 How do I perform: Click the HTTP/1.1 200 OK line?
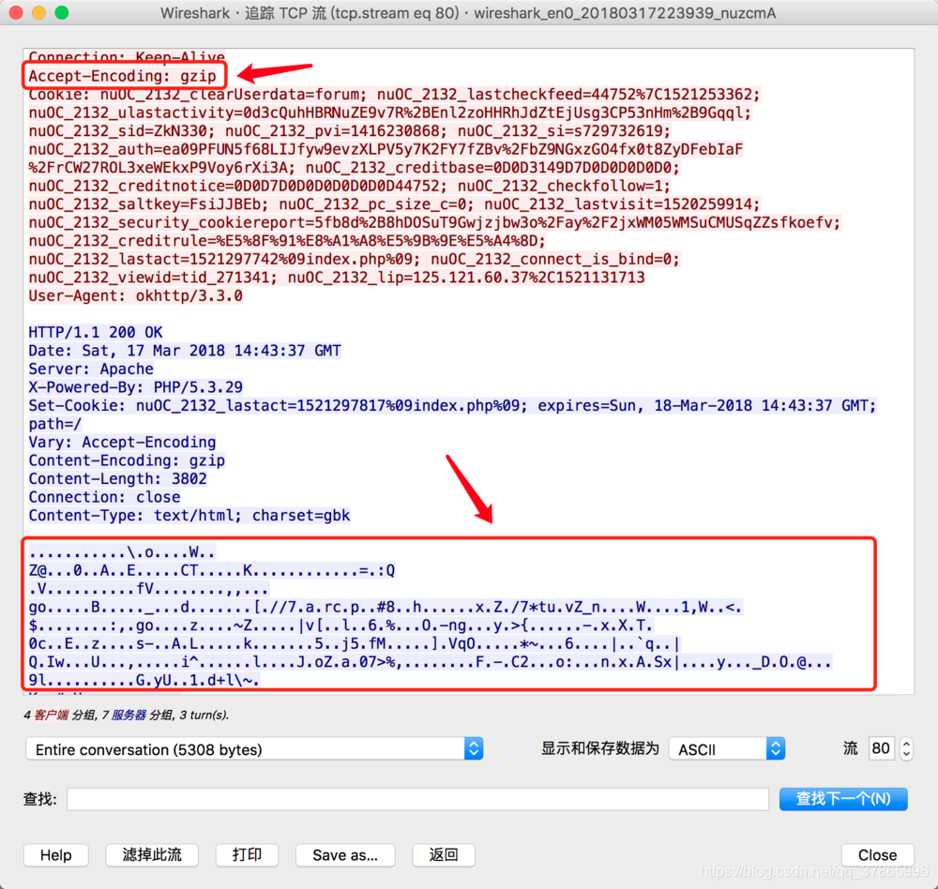pyautogui.click(x=96, y=332)
